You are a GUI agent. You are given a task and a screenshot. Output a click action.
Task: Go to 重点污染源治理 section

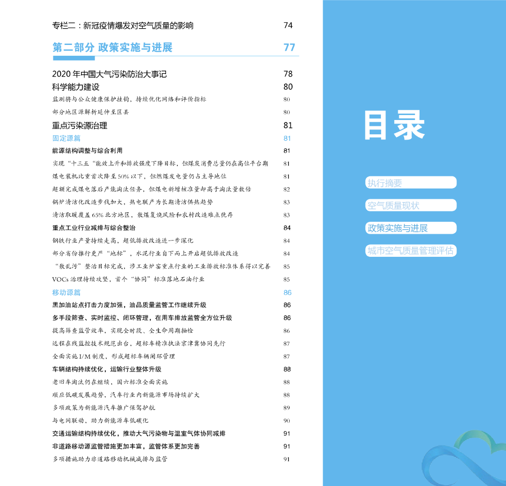click(x=80, y=125)
